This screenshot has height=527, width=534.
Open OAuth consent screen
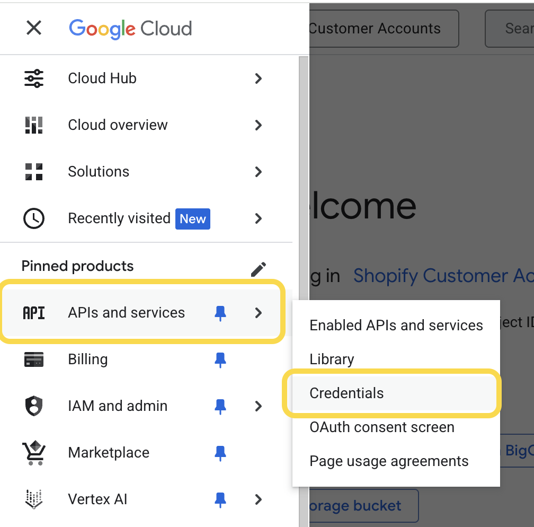coord(396,427)
